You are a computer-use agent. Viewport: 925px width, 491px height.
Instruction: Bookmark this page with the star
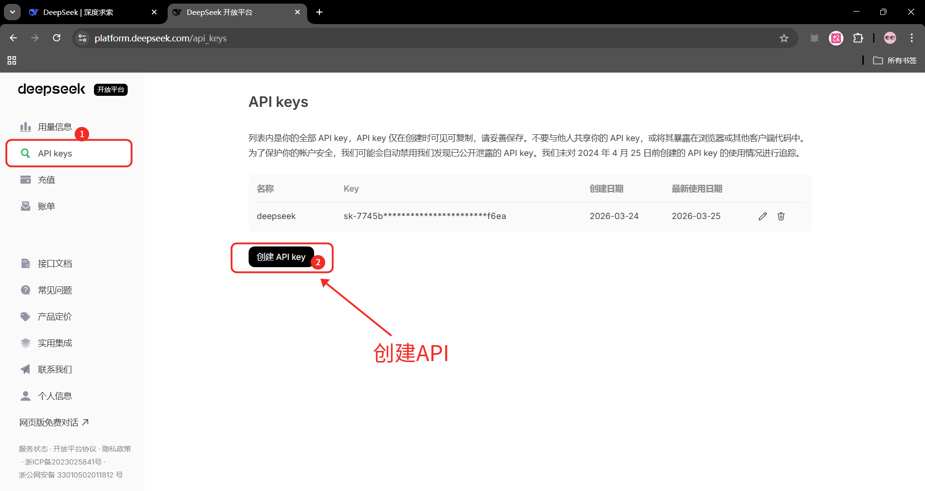784,38
